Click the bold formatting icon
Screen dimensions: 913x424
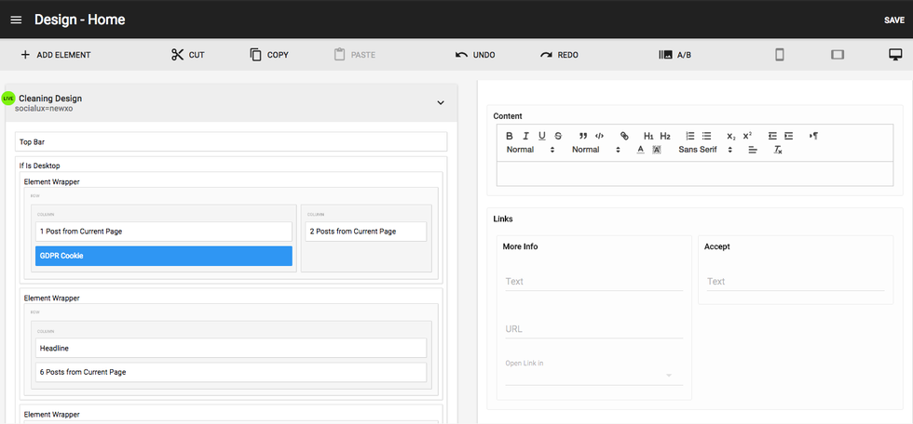tap(510, 136)
